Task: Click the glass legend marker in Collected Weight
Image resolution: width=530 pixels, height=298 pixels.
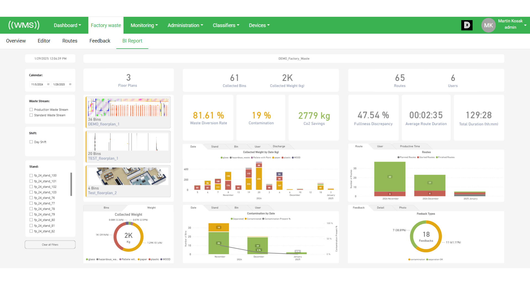Action: coord(87,259)
